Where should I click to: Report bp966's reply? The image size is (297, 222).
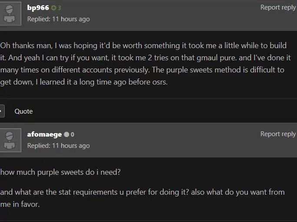point(278,7)
